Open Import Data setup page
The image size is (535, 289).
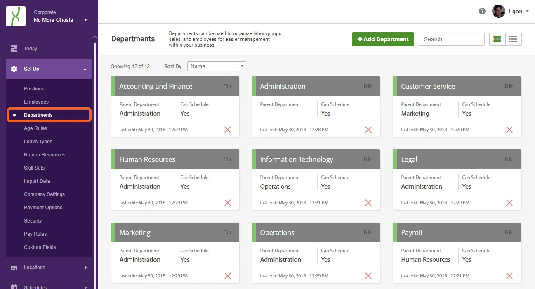click(37, 181)
